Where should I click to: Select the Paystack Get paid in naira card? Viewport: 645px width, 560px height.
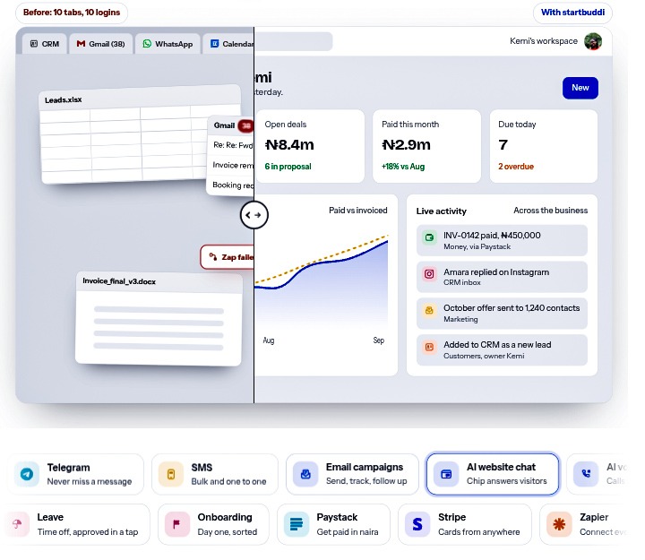333,524
